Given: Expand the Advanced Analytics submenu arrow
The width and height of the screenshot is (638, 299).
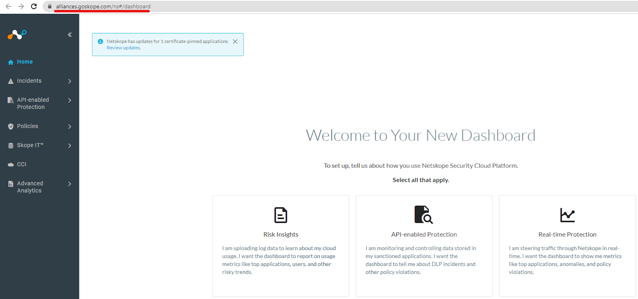Looking at the screenshot, I should [70, 184].
